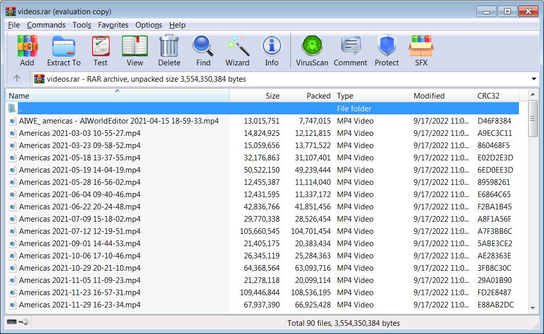
Task: Expand the archive path dropdown
Action: click(534, 79)
